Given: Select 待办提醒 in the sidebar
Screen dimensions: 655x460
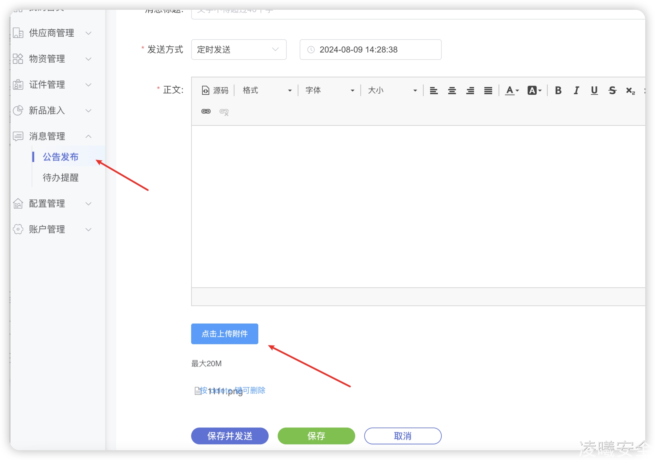Looking at the screenshot, I should point(60,177).
